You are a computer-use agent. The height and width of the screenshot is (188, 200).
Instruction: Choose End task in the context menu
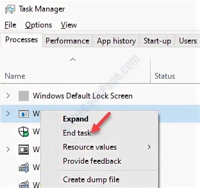coord(77,133)
